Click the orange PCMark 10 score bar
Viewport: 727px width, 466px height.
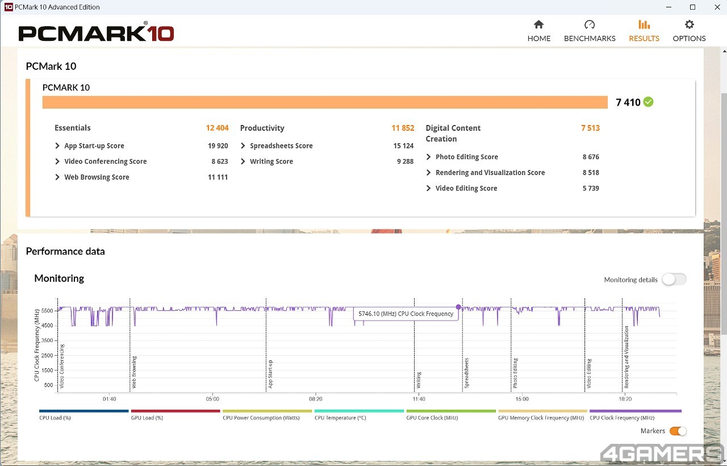[x=325, y=102]
